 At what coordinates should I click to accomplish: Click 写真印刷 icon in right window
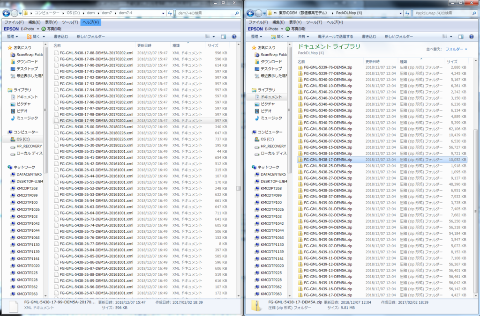tap(288, 29)
